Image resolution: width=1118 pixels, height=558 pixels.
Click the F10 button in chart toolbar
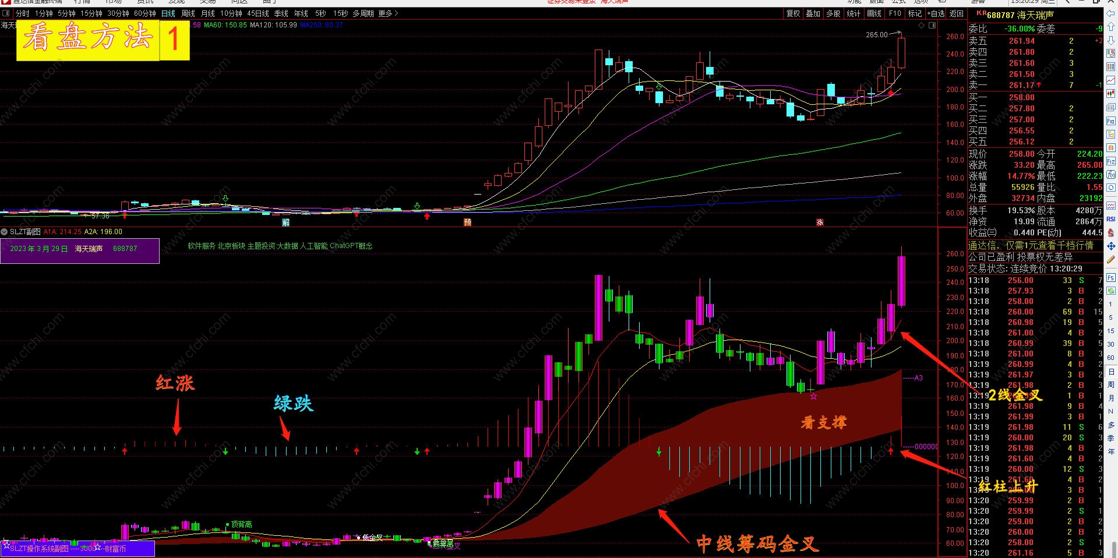895,13
